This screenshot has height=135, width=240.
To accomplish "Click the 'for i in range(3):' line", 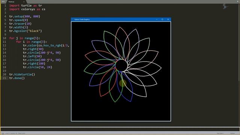I will click(31, 42).
